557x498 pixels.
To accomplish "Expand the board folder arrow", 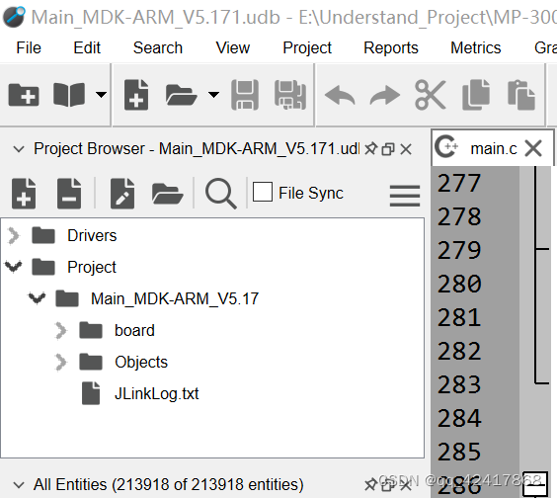I will tap(61, 331).
